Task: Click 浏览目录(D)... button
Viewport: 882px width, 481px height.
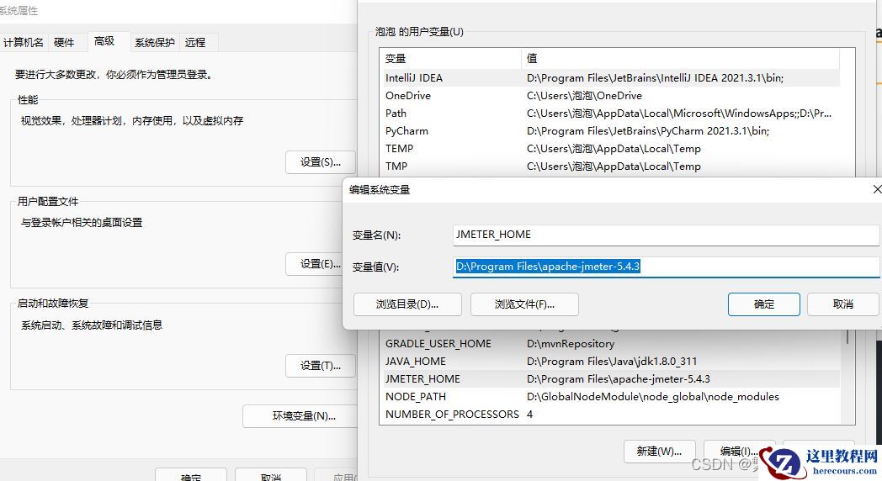Action: [x=407, y=304]
